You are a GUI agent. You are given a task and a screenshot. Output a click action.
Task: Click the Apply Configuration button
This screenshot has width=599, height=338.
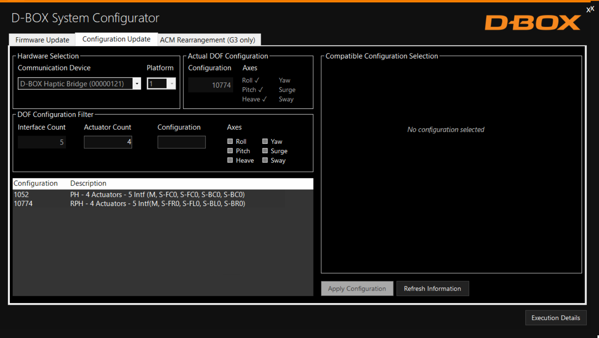pyautogui.click(x=357, y=288)
